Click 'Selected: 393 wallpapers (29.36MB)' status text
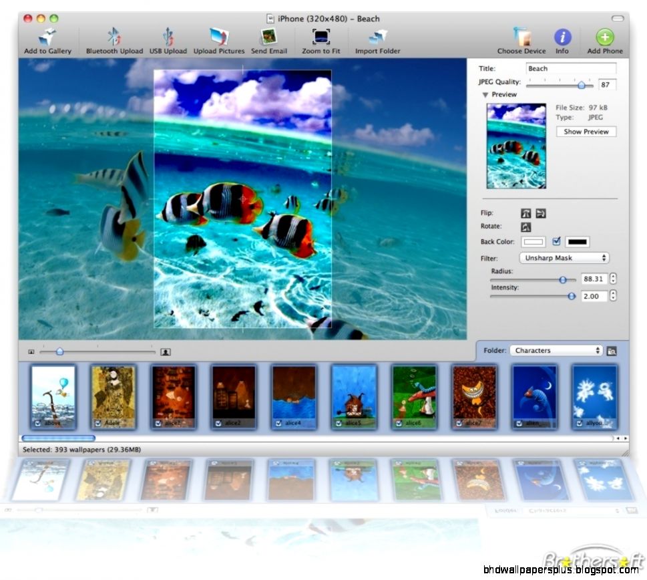Screen dimensions: 647x580 click(81, 450)
